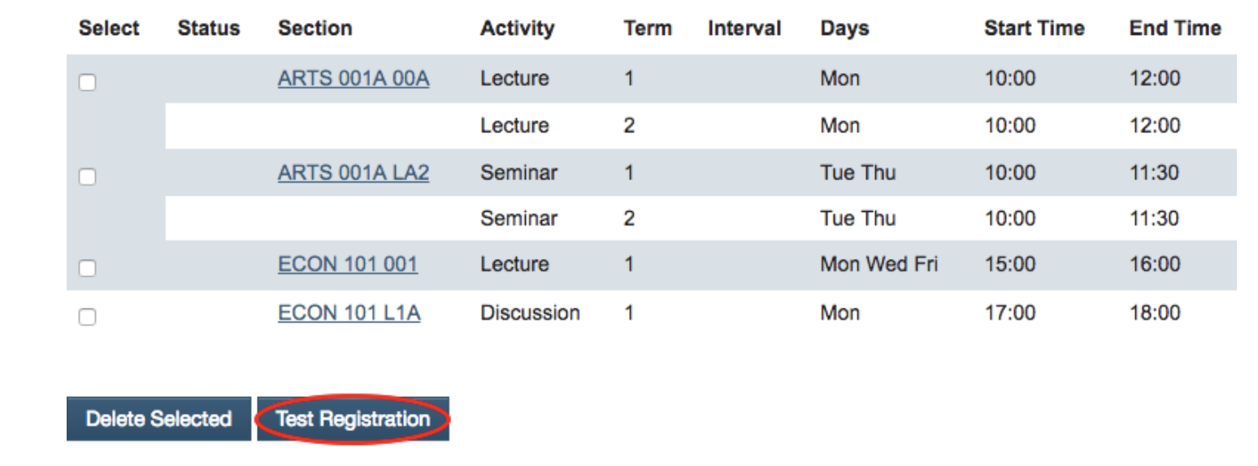This screenshot has width=1258, height=466.
Task: Click the Term column header
Action: coord(648,28)
